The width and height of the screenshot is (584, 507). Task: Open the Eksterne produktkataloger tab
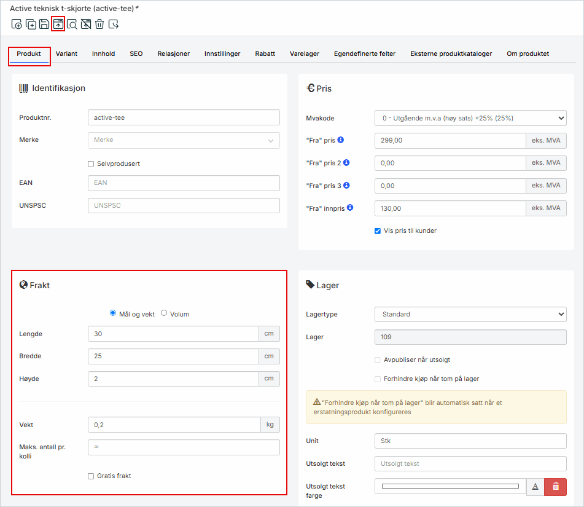click(451, 53)
